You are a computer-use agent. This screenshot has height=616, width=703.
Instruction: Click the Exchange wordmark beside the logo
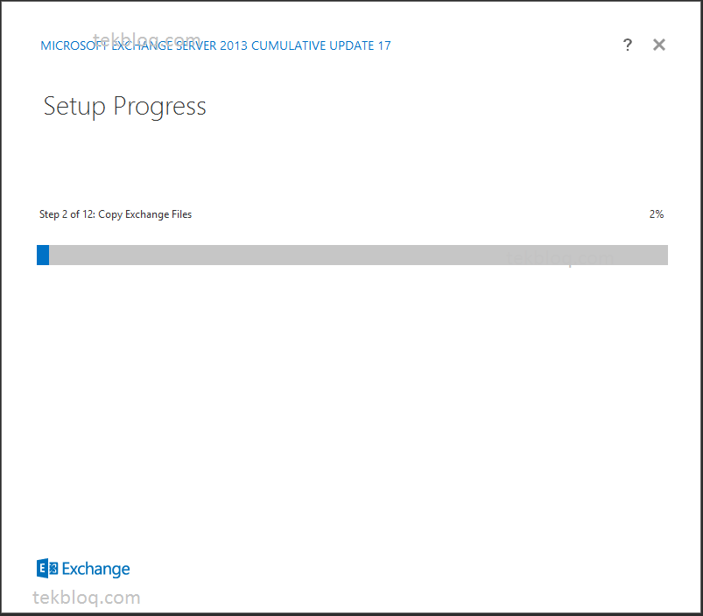coord(96,569)
